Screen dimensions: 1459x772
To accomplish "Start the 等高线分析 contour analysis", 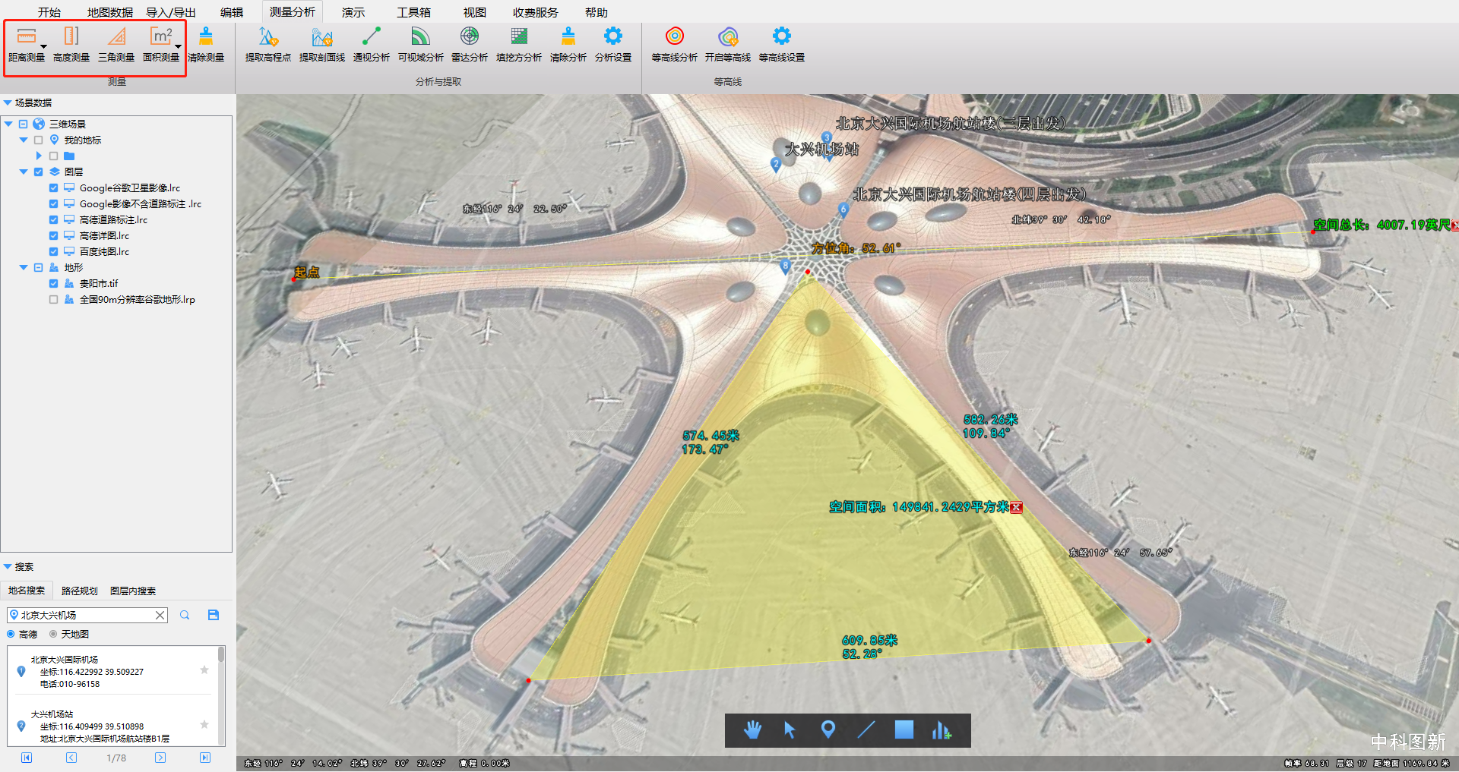I will [675, 44].
